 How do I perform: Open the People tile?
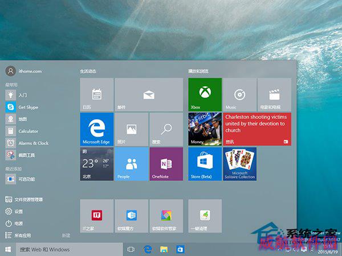[x=132, y=164]
